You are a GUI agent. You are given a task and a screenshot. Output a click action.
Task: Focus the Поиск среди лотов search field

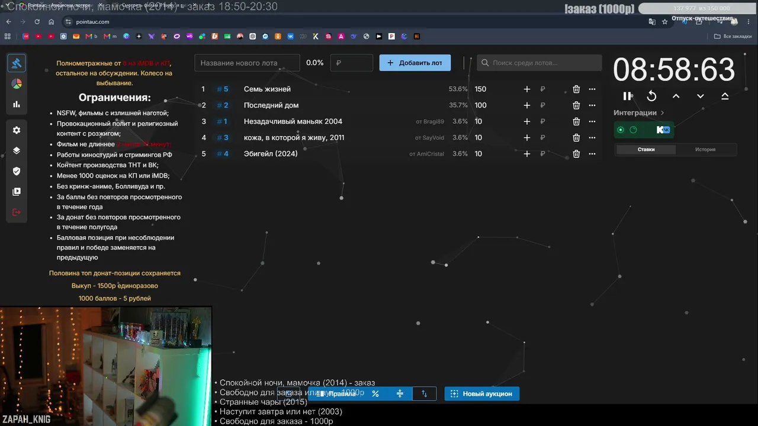(539, 63)
